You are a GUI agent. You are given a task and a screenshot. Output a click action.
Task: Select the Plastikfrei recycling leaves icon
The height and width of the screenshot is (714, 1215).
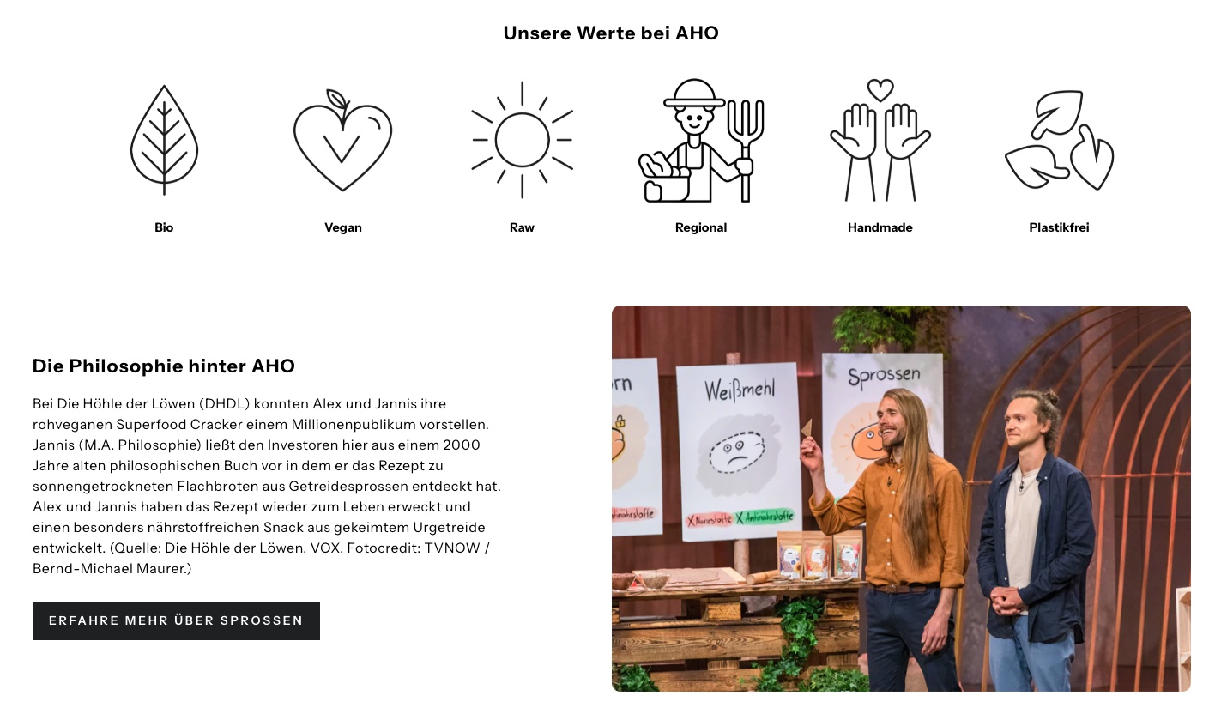pyautogui.click(x=1059, y=140)
